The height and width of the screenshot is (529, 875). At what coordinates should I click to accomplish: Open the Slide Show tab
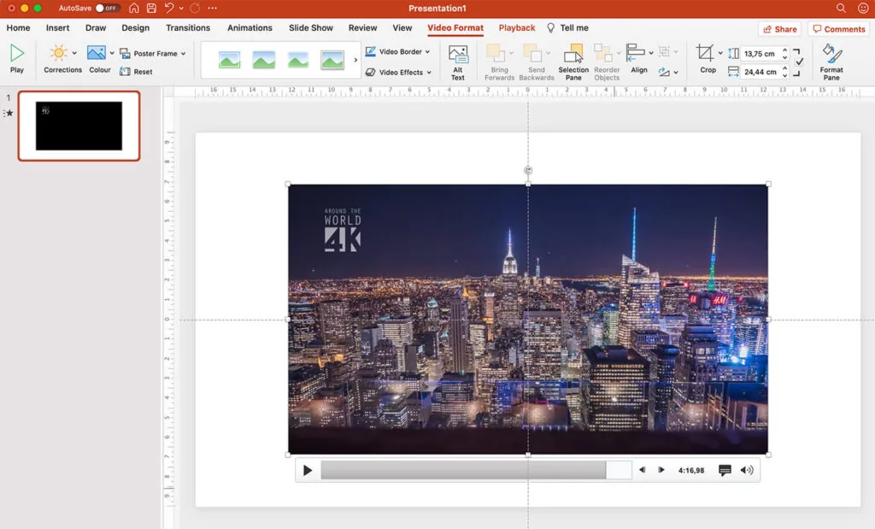tap(311, 28)
